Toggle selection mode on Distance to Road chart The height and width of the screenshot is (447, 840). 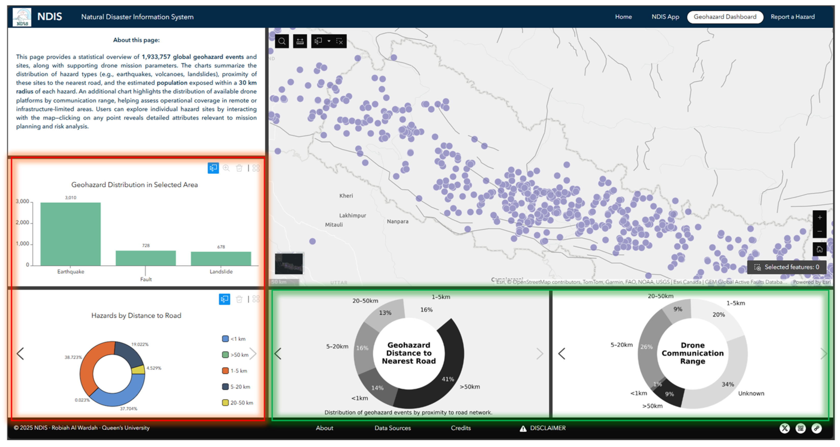coord(224,299)
